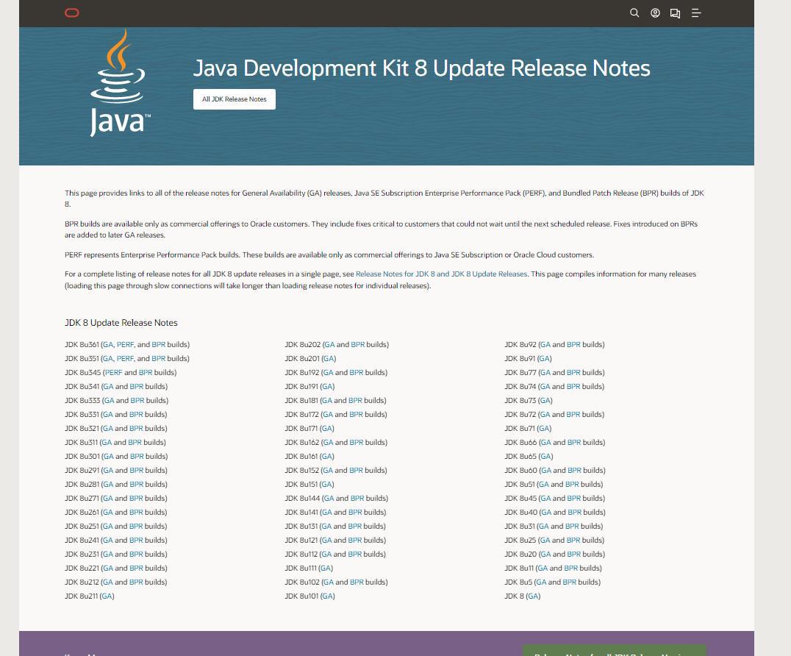Open BPR link for JDK 8u45

[574, 499]
